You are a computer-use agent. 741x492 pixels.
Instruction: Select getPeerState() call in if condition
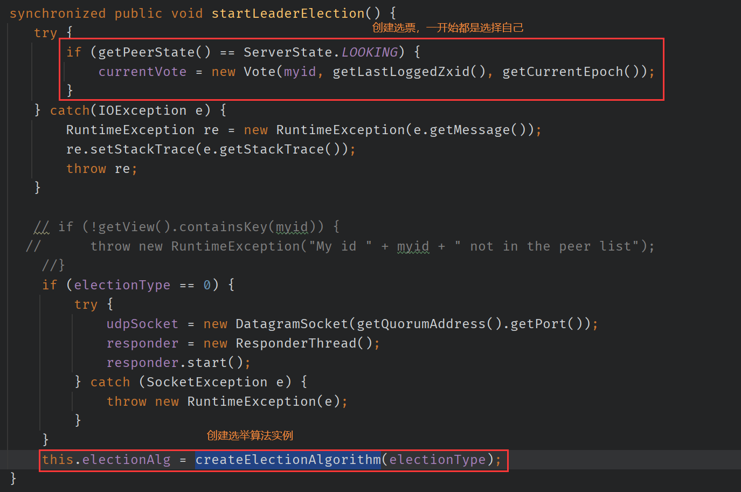pyautogui.click(x=154, y=52)
